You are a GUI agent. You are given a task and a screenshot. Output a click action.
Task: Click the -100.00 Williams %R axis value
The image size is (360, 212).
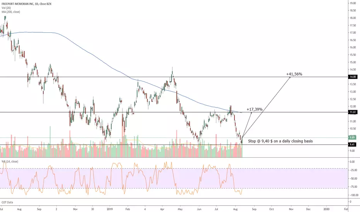click(354, 195)
